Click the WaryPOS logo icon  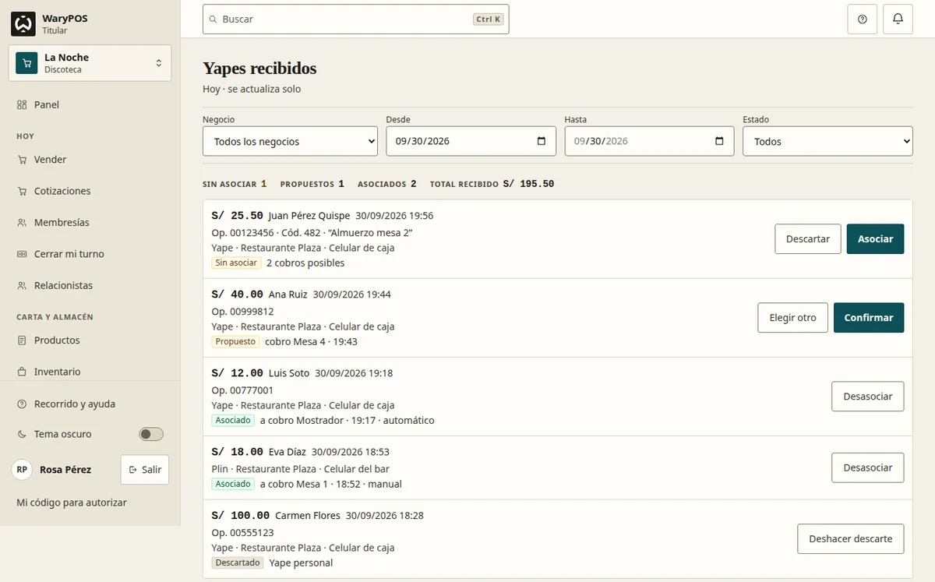[x=23, y=24]
